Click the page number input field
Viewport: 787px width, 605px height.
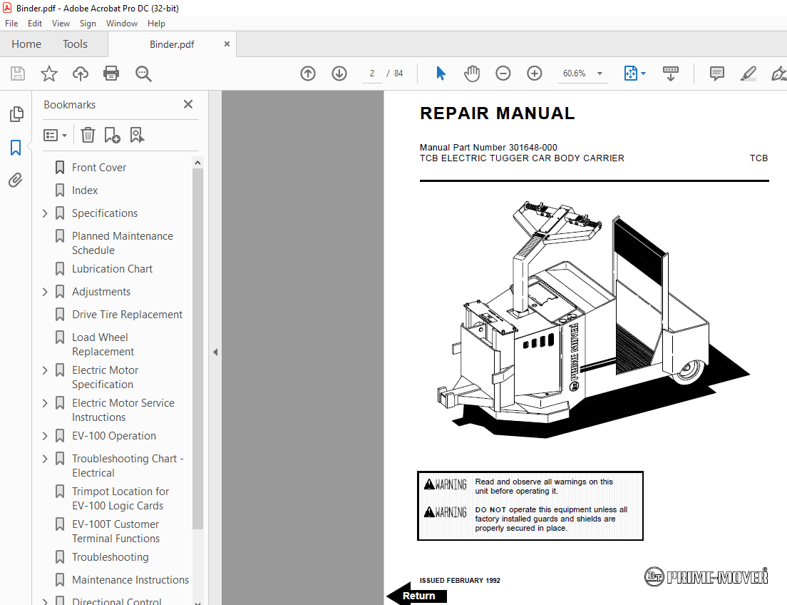pyautogui.click(x=371, y=73)
